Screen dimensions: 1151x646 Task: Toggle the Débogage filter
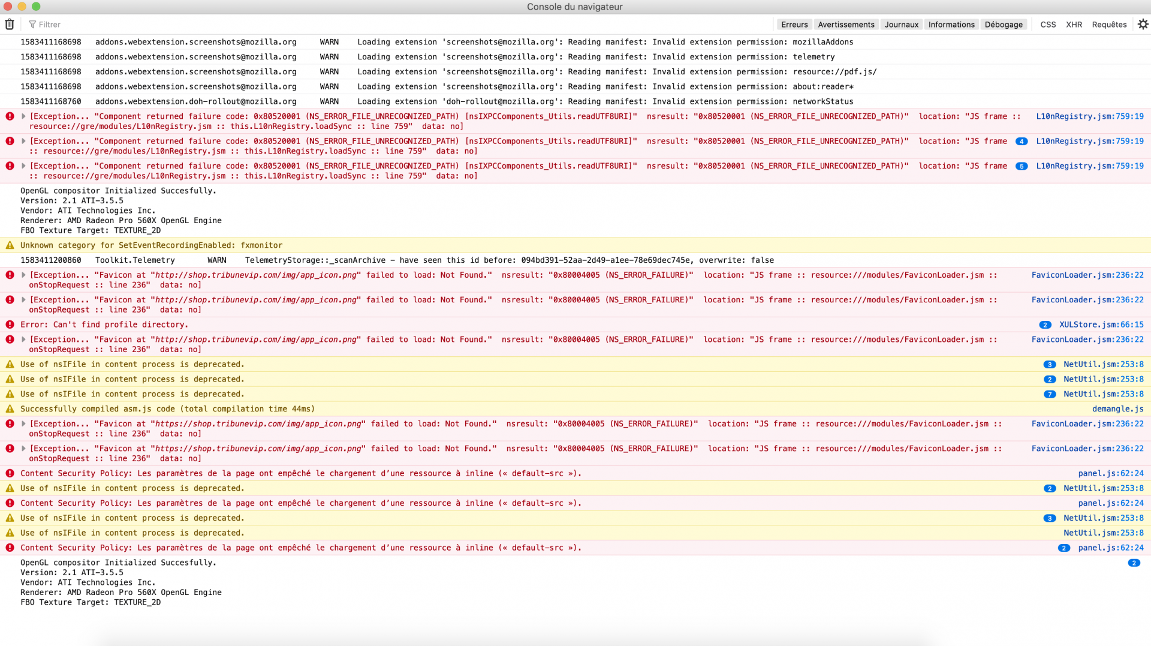tap(1004, 25)
